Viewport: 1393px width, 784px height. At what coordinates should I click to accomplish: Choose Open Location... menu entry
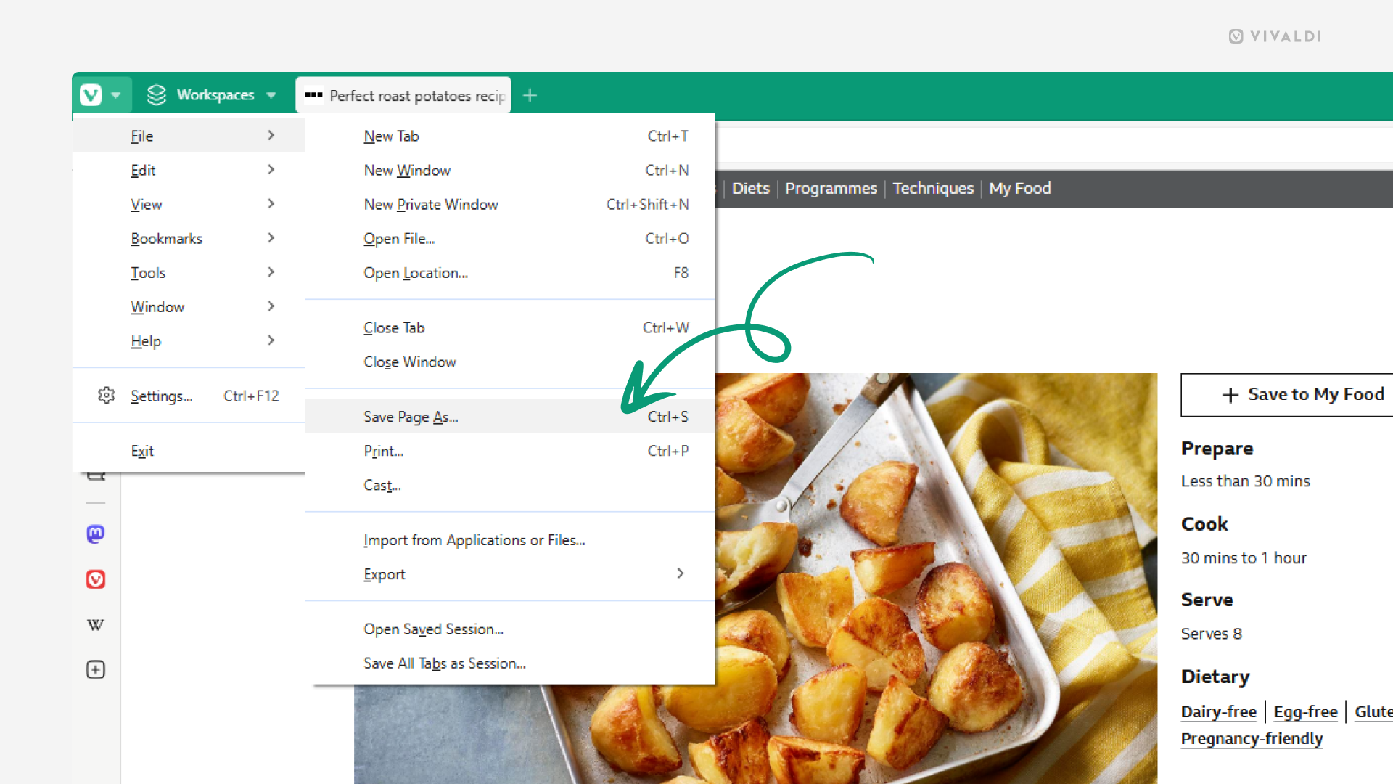tap(510, 272)
